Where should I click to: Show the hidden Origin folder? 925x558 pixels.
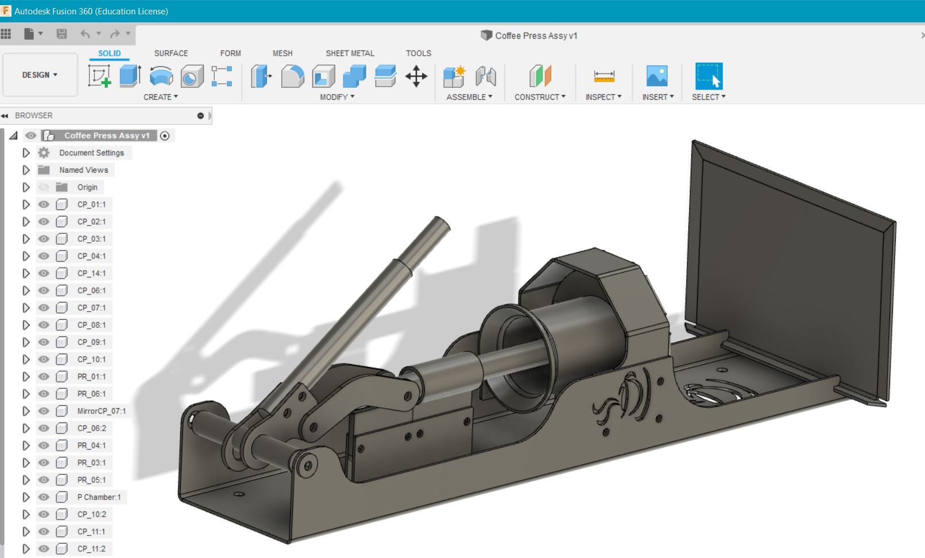pos(44,187)
